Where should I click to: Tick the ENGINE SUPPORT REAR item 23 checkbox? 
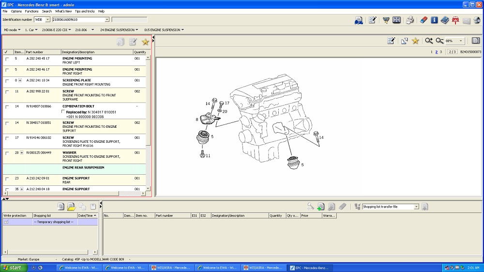pyautogui.click(x=7, y=179)
